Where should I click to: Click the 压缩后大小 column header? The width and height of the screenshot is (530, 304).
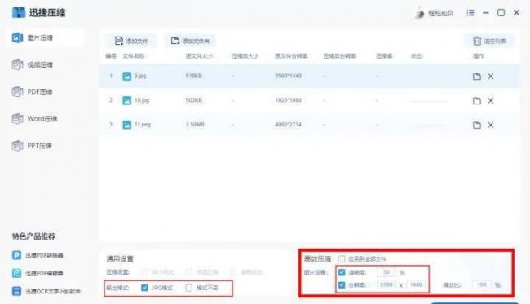[245, 55]
